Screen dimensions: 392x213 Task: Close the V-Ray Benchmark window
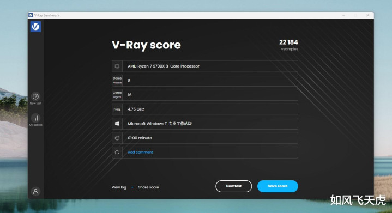click(368, 15)
